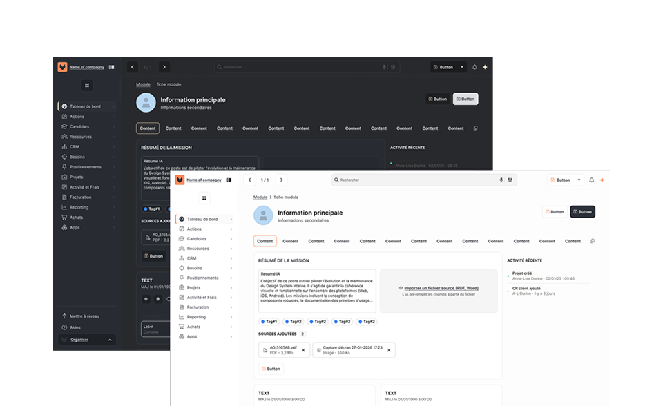Expand the Achats chevron in light sidebar
The width and height of the screenshot is (663, 406).
[x=231, y=327]
